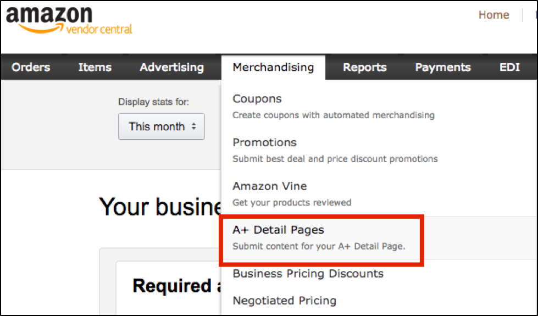Screen dimensions: 538x316
Task: Click 'Create coupons with automated merchandising' description
Action: [x=334, y=115]
